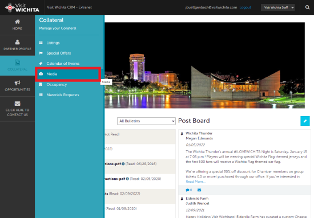Click pin icon beside Elderslie Farm
This screenshot has width=314, height=218.
182,199
